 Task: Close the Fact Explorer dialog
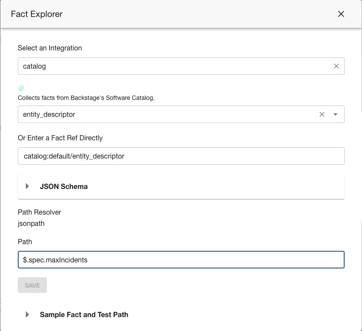pyautogui.click(x=341, y=14)
